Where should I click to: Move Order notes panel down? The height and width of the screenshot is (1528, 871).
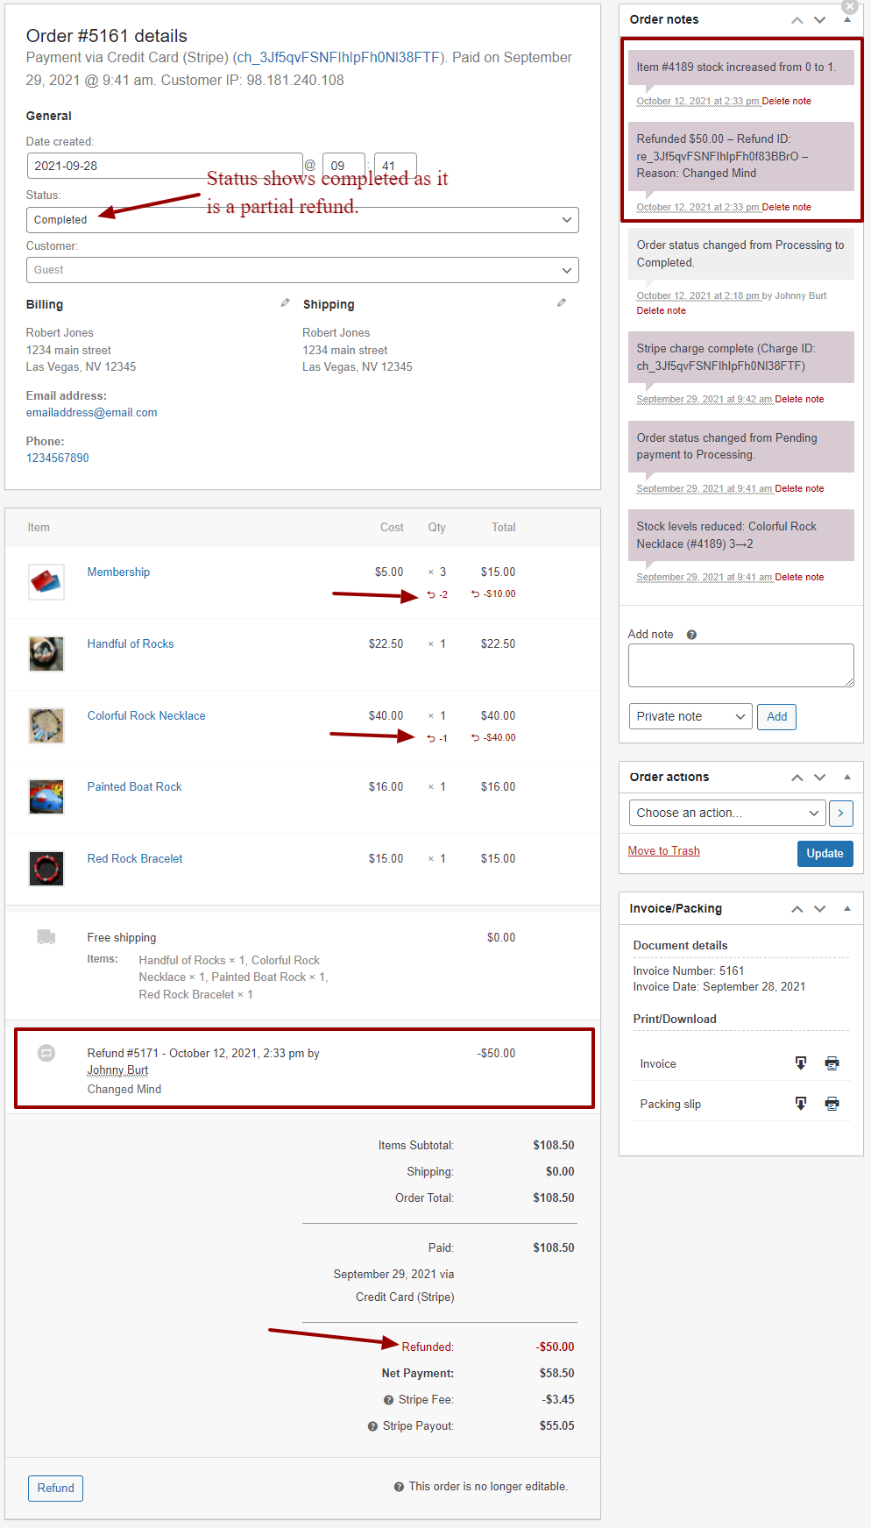[x=820, y=20]
